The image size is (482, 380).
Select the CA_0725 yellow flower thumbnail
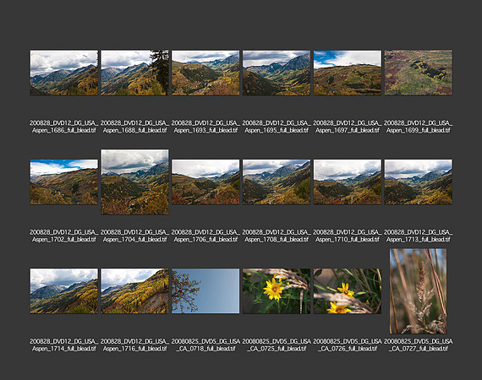tap(277, 291)
